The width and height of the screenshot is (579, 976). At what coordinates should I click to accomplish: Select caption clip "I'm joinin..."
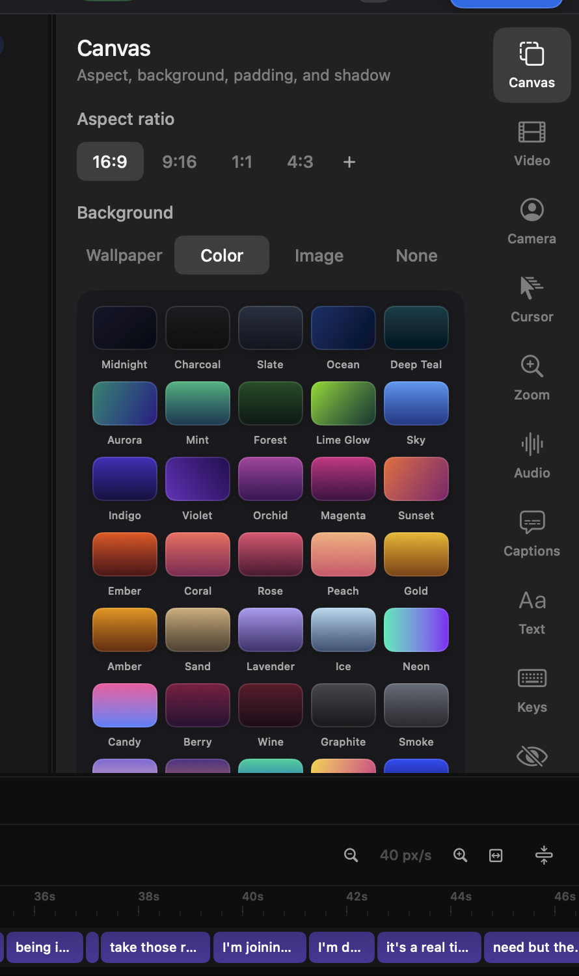point(260,947)
